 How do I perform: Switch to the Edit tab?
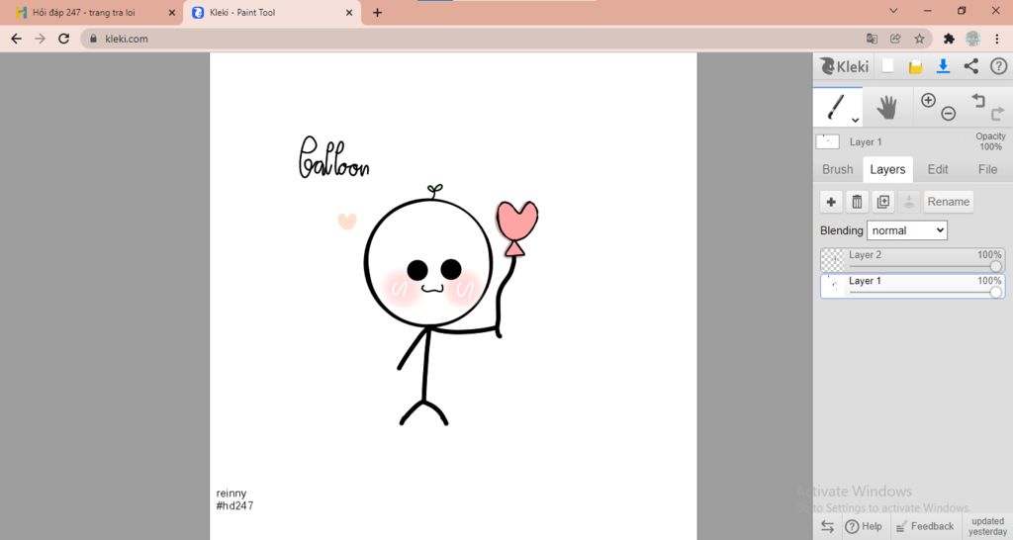[x=938, y=169]
